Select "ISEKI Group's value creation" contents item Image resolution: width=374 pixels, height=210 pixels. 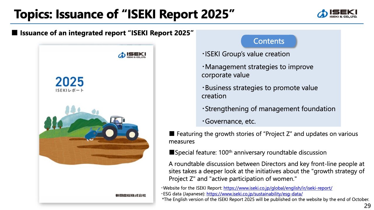point(245,54)
